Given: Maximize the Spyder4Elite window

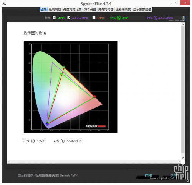Looking at the screenshot, I should point(177,3).
